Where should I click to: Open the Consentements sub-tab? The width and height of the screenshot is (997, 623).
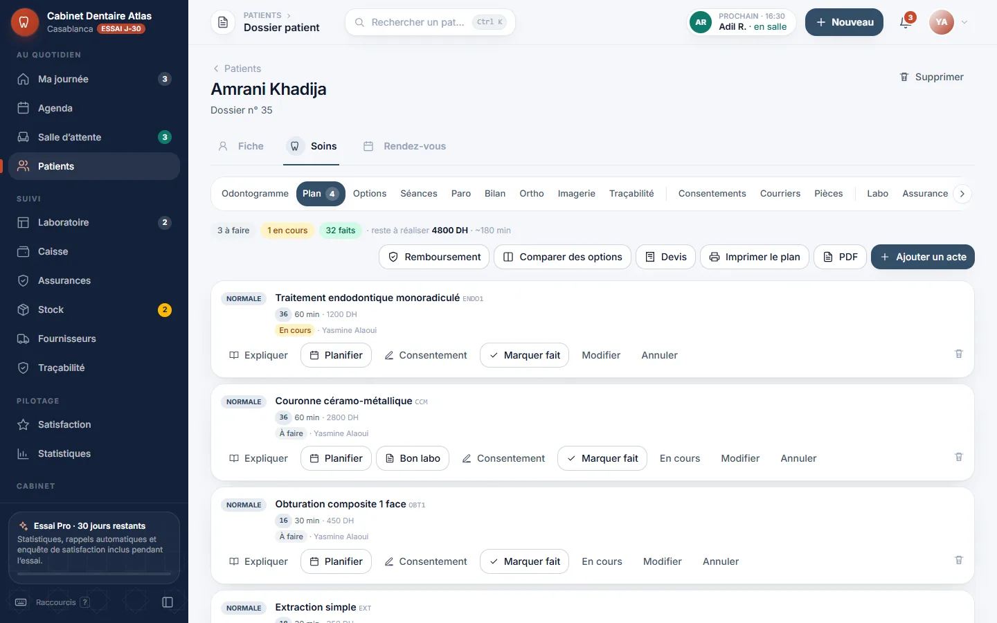pyautogui.click(x=712, y=194)
